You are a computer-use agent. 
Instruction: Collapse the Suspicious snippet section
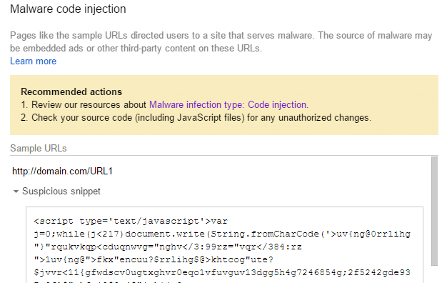(16, 192)
